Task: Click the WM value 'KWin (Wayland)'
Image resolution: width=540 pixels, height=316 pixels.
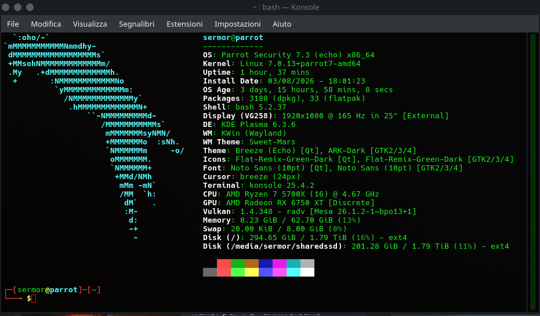Action: (x=254, y=133)
